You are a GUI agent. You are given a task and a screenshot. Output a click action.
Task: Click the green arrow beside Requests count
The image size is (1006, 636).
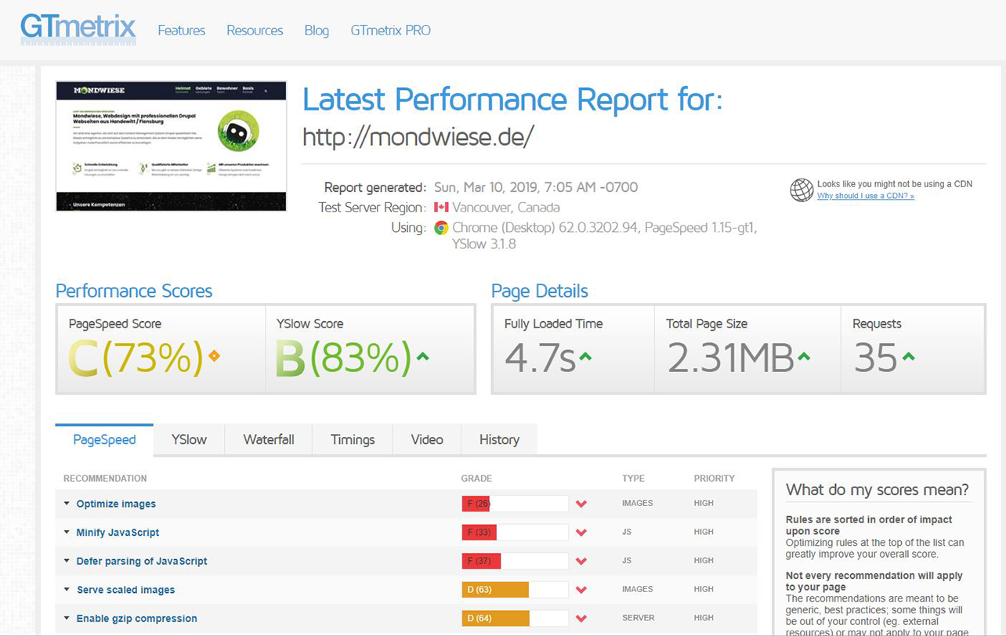[908, 357]
